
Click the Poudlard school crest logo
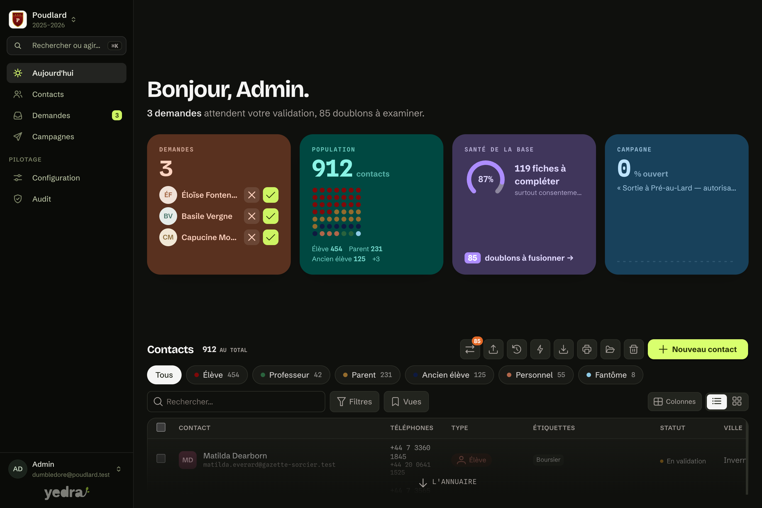[18, 19]
